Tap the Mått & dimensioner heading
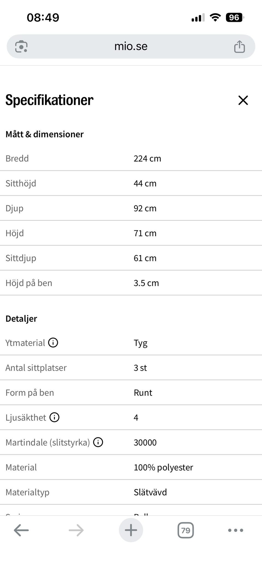This screenshot has height=568, width=262. tap(44, 134)
